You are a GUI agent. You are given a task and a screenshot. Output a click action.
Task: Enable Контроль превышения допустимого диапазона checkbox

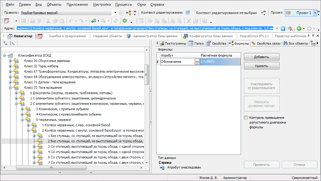[x=246, y=118]
